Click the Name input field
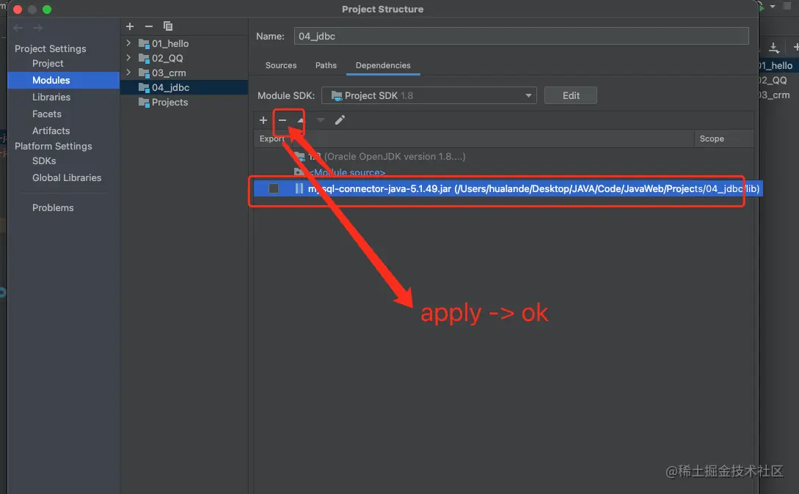This screenshot has height=494, width=799. 521,36
